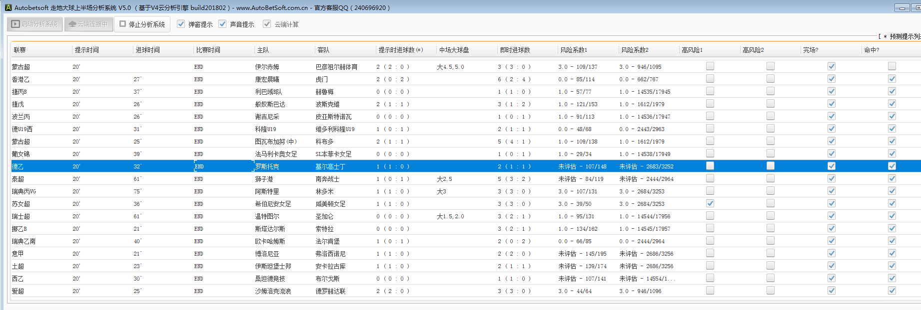Toggle 完场? checkbox in the 罗斯托克 row
The height and width of the screenshot is (310, 921).
(x=832, y=166)
